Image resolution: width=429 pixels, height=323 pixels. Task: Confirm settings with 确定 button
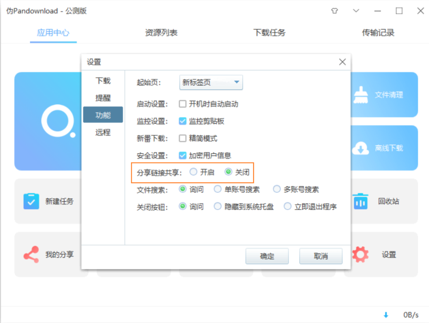click(267, 256)
